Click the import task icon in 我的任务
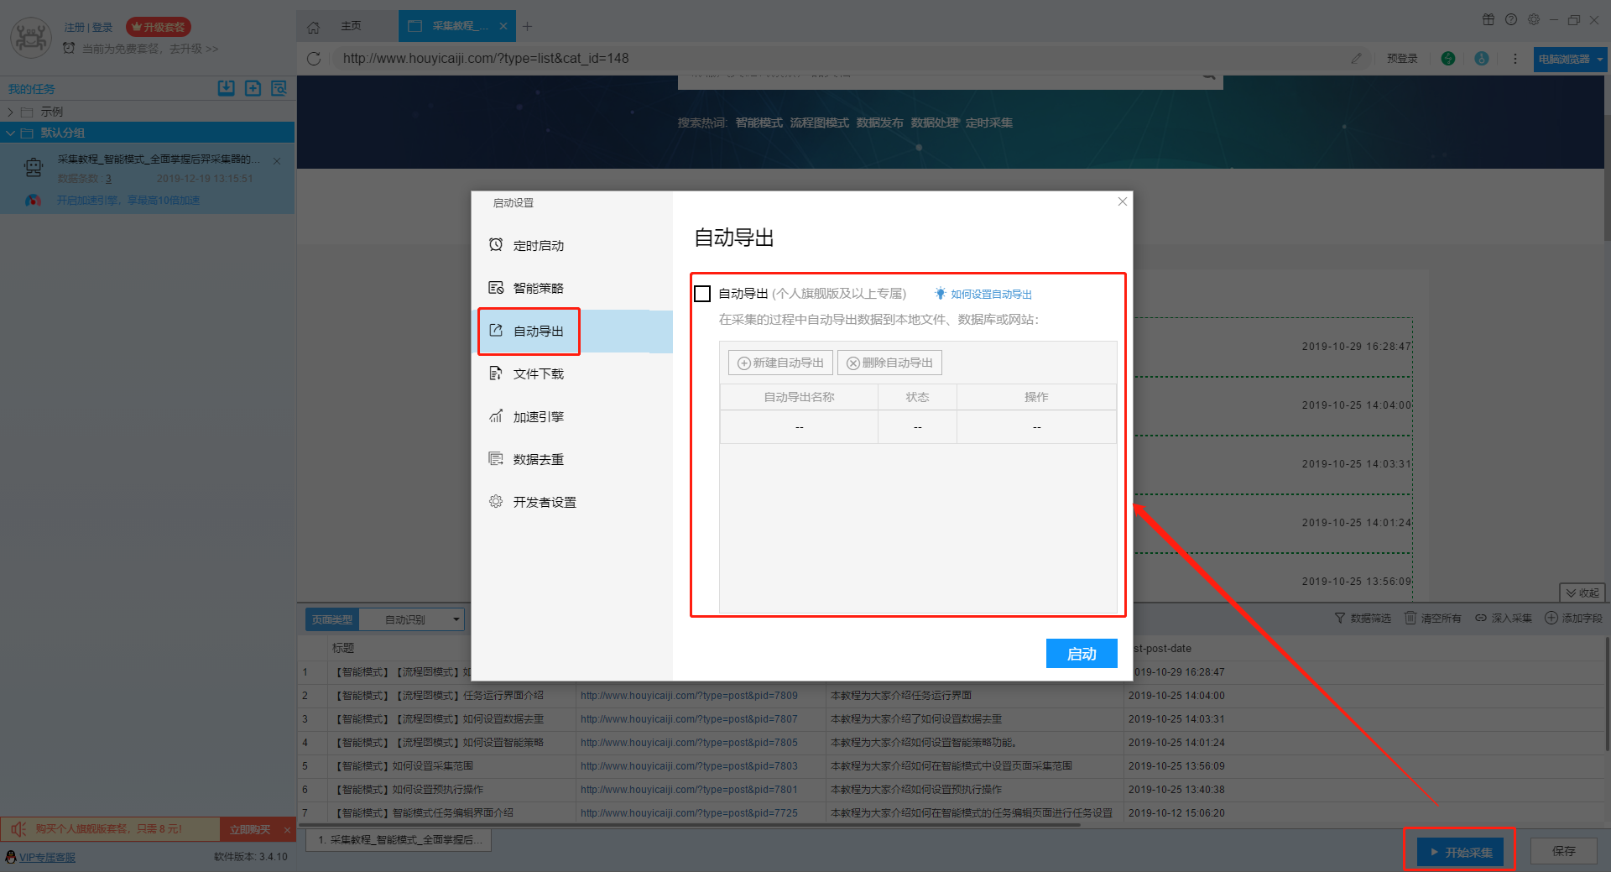 [226, 88]
